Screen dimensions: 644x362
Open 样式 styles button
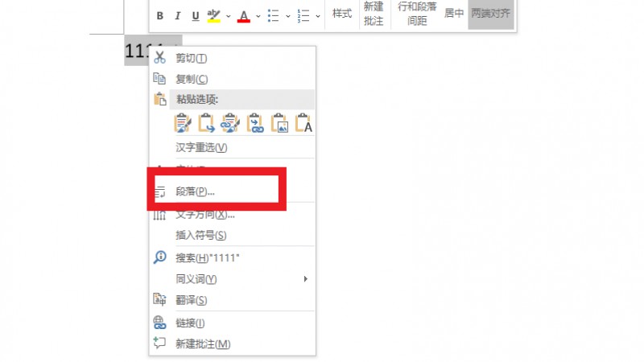[x=342, y=14]
